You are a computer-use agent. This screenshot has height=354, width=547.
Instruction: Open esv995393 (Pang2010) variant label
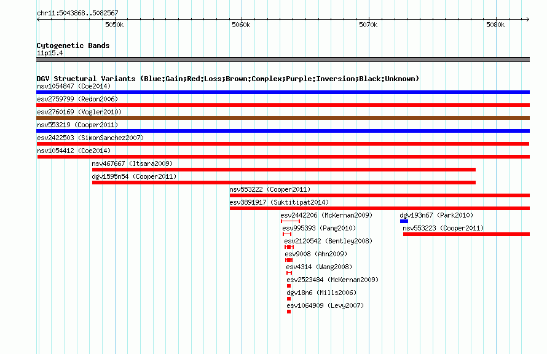(x=319, y=228)
